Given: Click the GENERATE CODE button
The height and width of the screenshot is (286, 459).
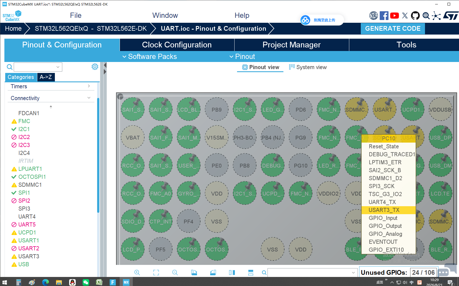Looking at the screenshot, I should tap(393, 29).
